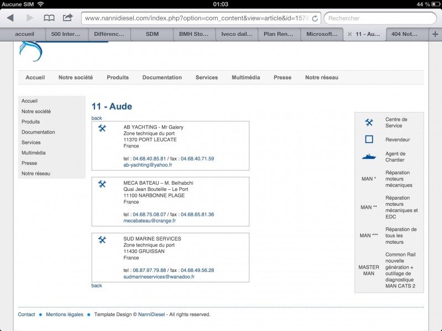Click SUD MARINE SERVICES wrench icon
Image resolution: width=442 pixels, height=331 pixels.
(x=102, y=240)
